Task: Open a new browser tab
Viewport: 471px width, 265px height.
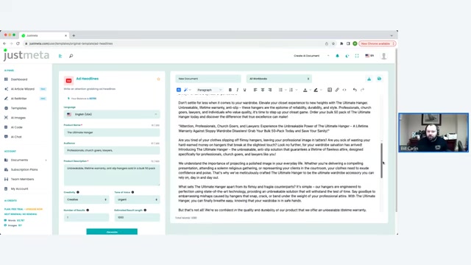Action: (74, 35)
